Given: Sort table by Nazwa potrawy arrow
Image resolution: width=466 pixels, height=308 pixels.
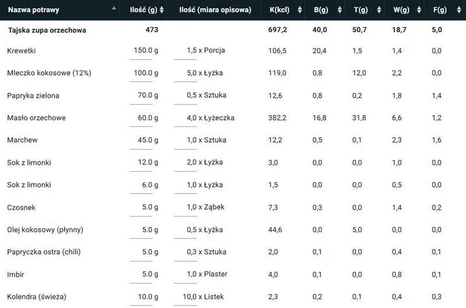Looking at the screenshot, I should point(113,9).
